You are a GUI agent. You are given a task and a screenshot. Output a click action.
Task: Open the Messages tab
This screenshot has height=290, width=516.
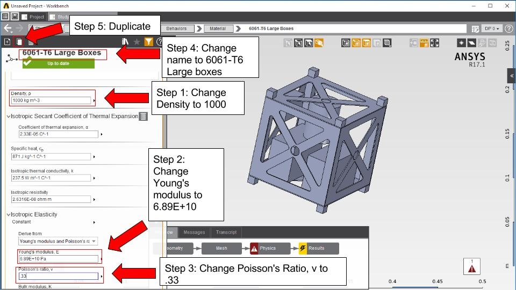click(x=194, y=233)
